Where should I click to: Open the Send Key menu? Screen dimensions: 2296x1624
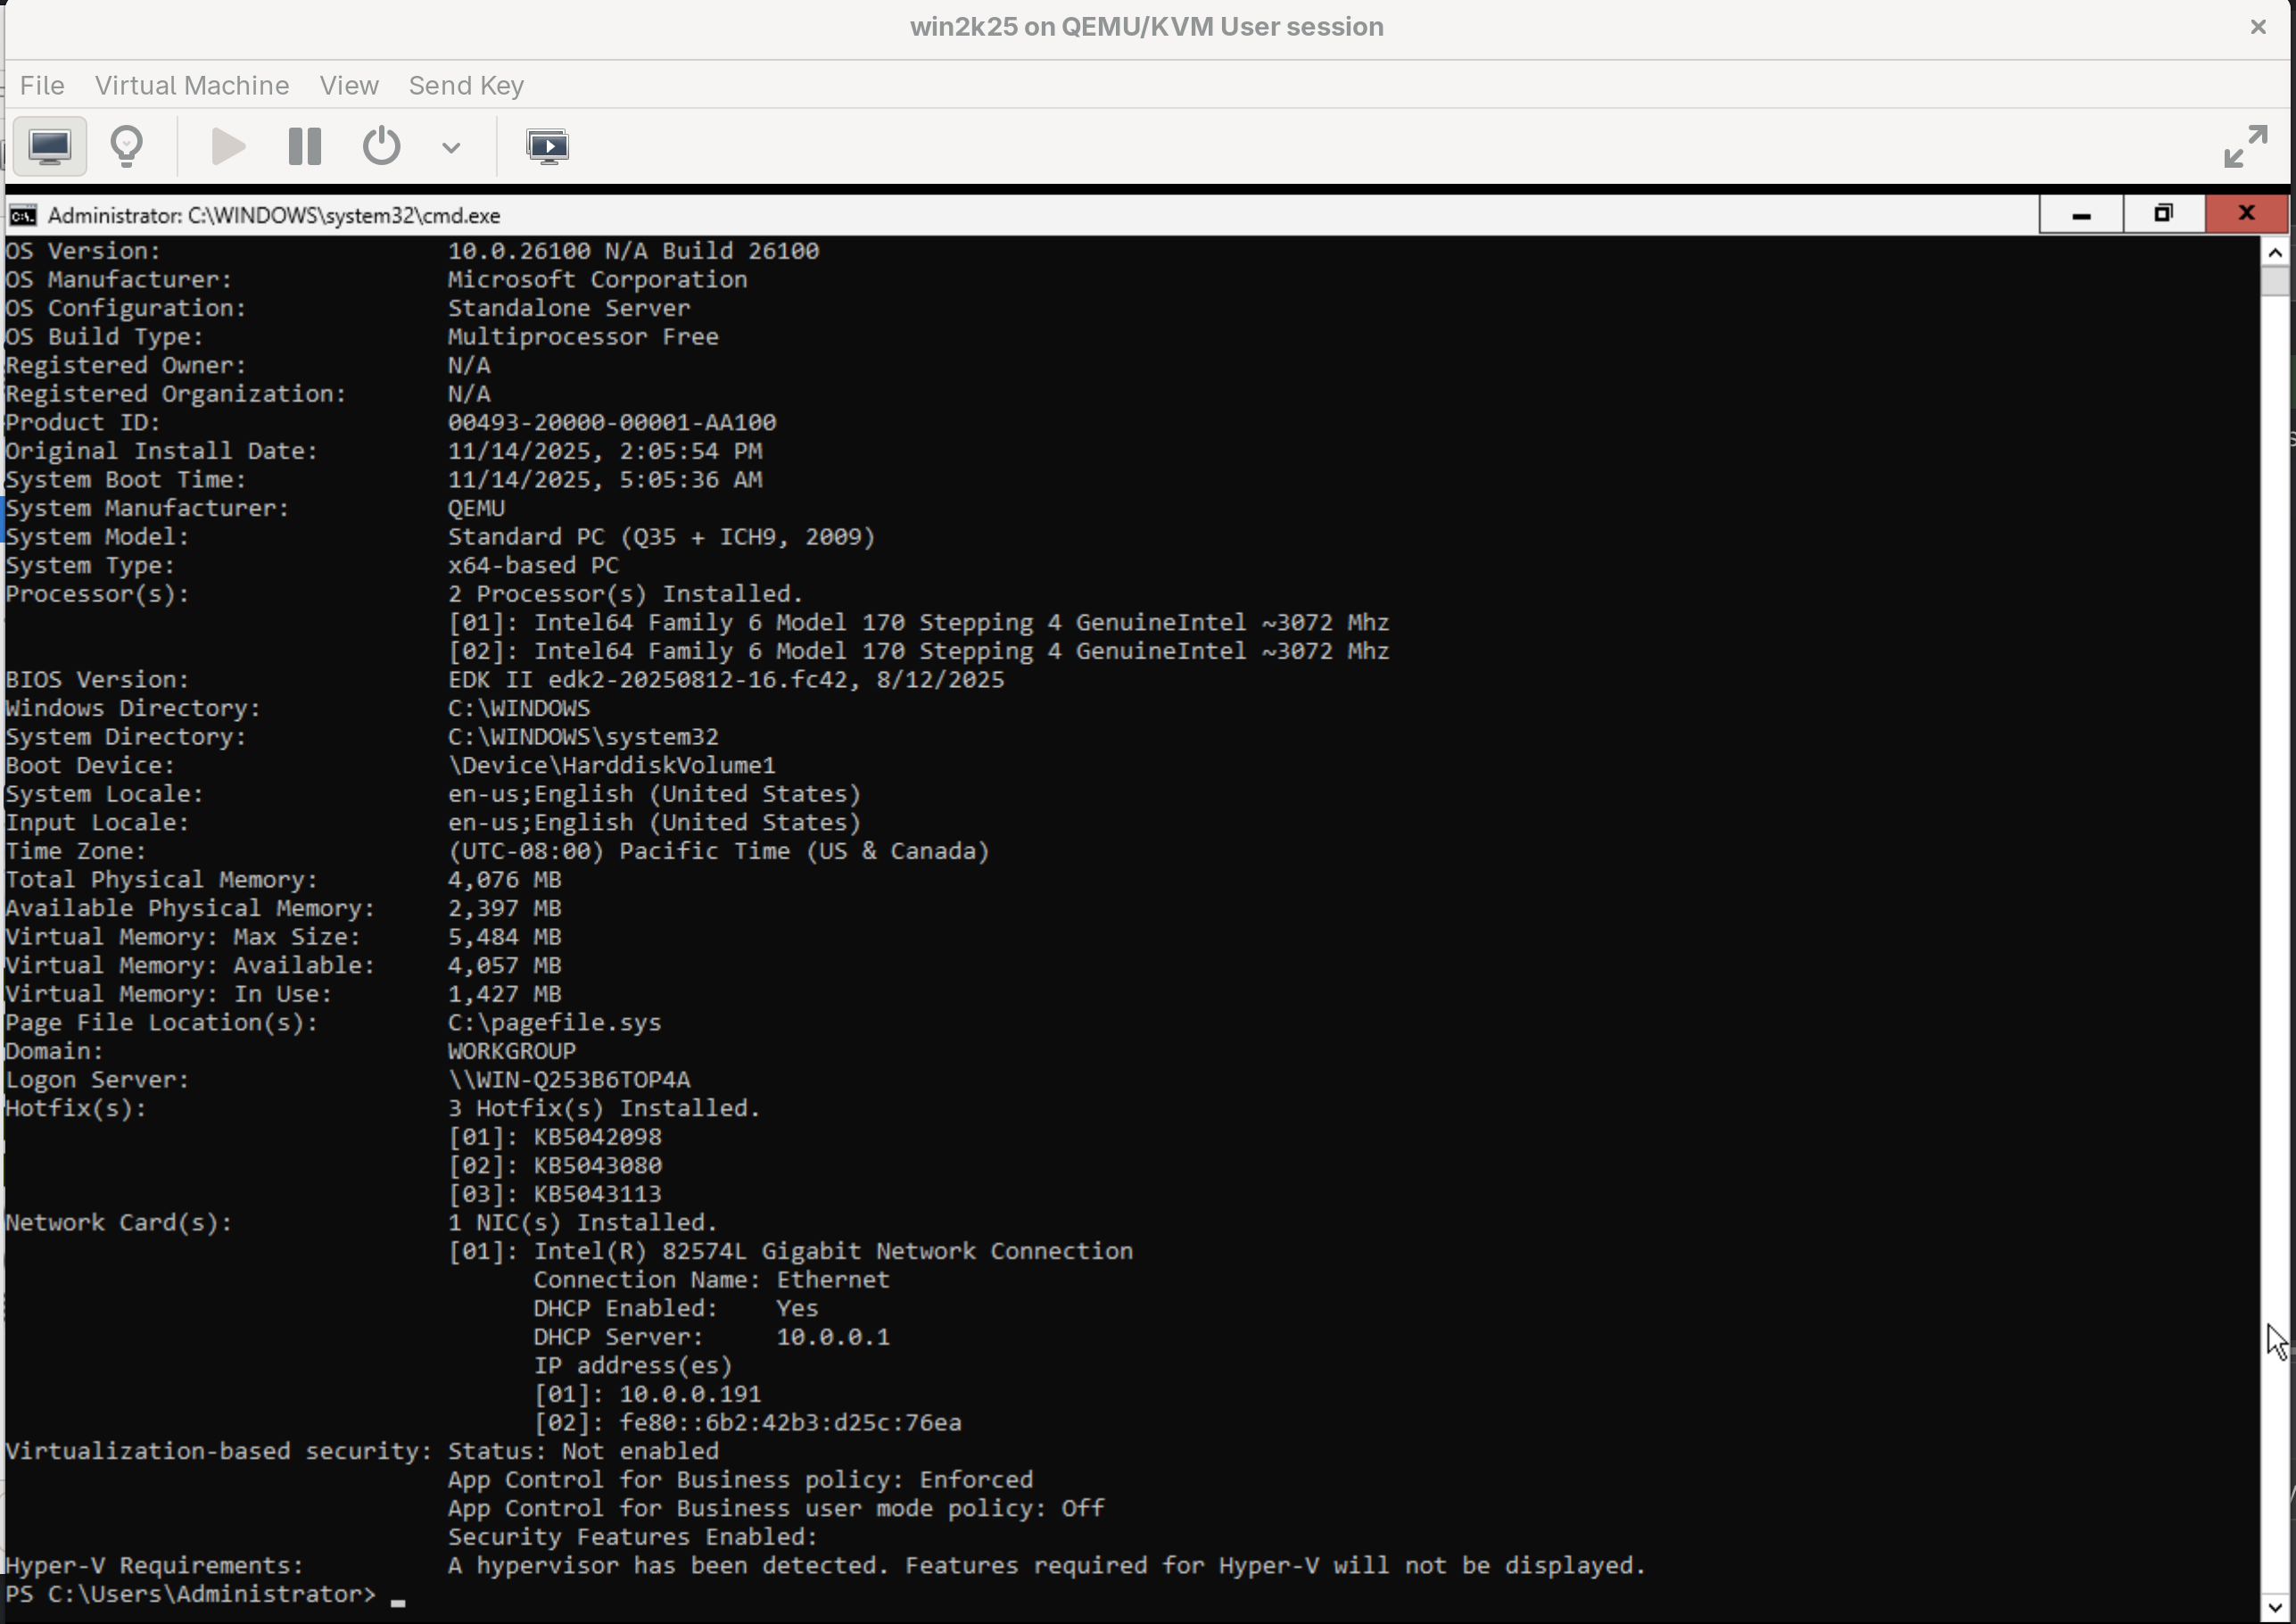click(466, 85)
